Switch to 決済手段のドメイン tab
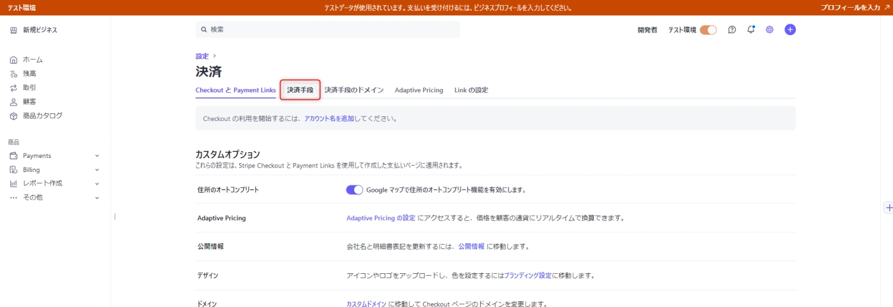The height and width of the screenshot is (307, 893). point(354,90)
